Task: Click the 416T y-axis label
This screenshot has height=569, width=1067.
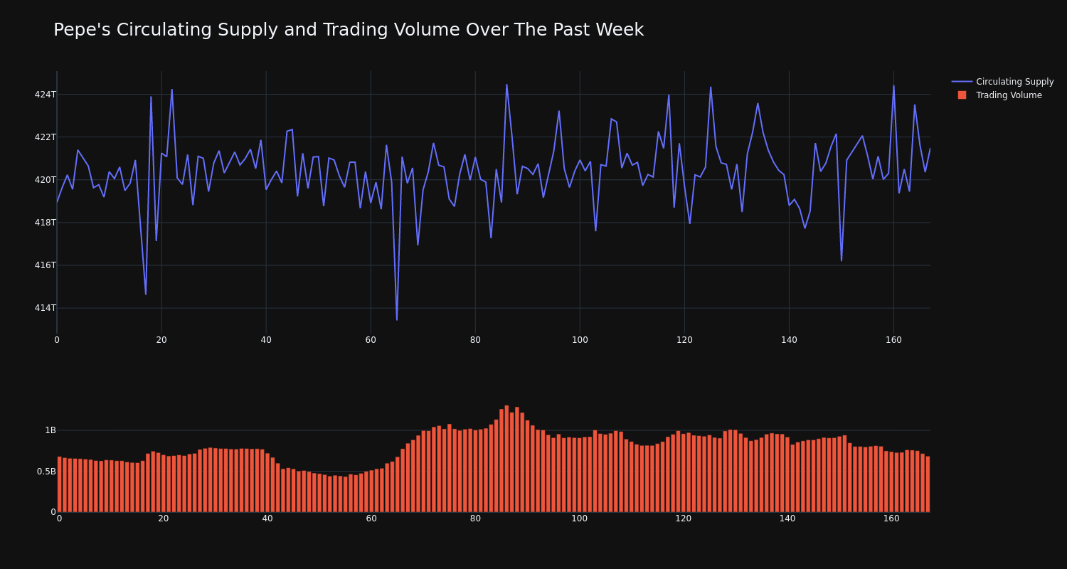Action: 45,265
